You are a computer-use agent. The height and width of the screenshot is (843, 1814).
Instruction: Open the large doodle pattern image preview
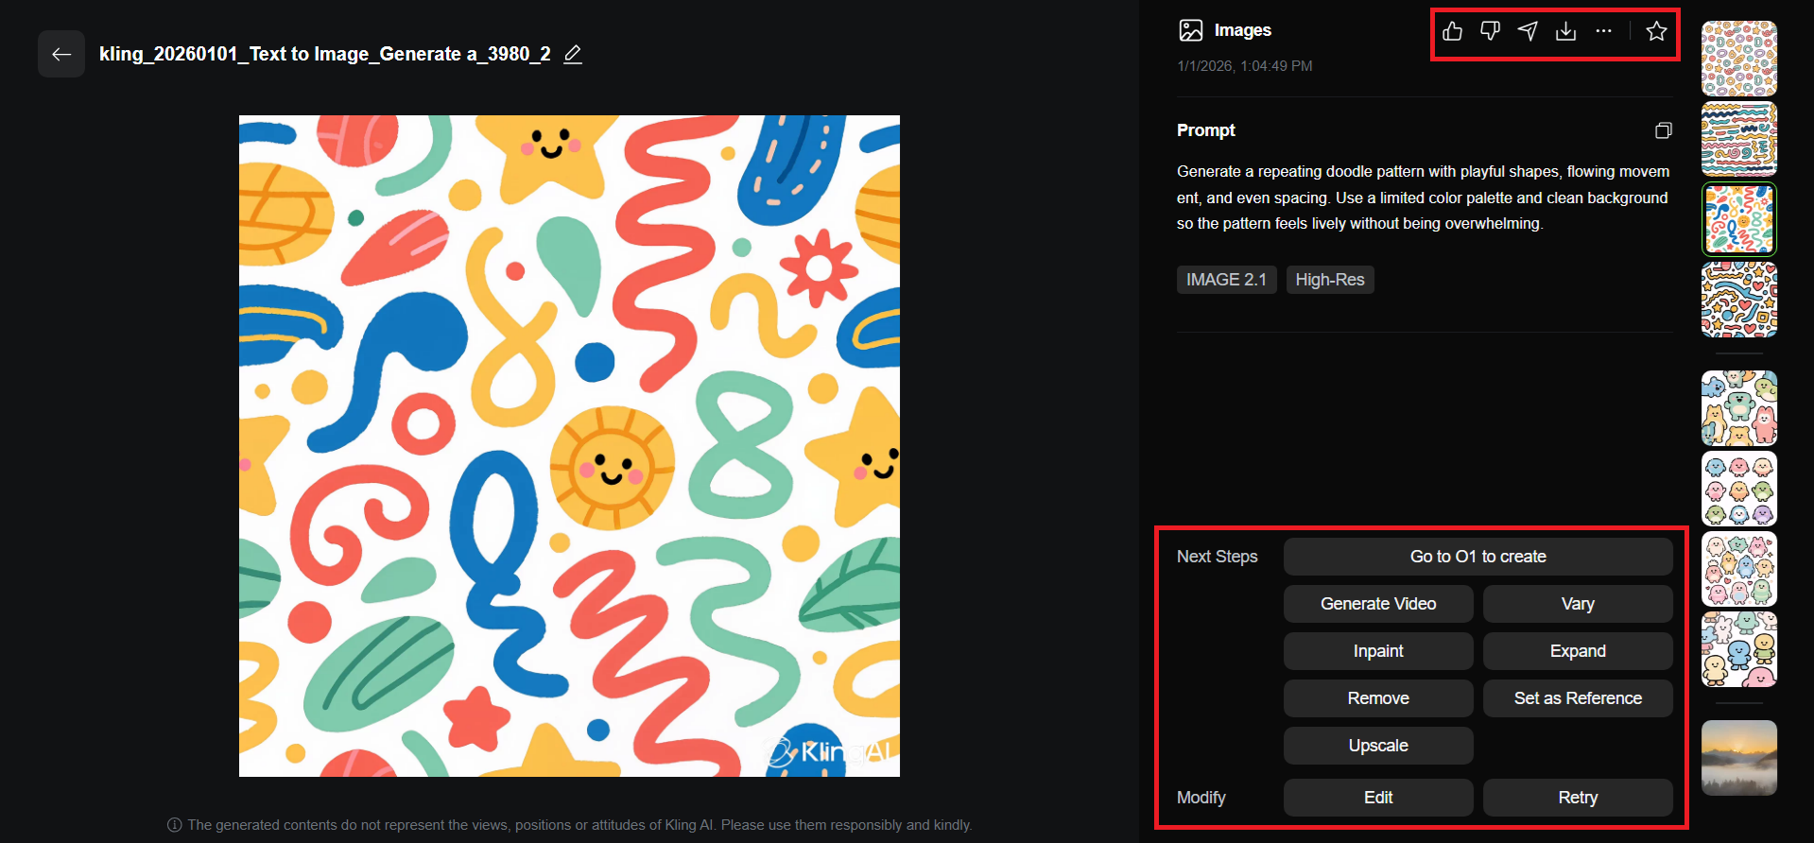569,446
